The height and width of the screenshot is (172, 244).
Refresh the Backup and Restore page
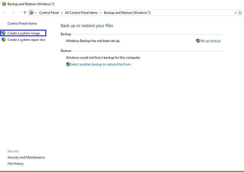[x=240, y=13]
